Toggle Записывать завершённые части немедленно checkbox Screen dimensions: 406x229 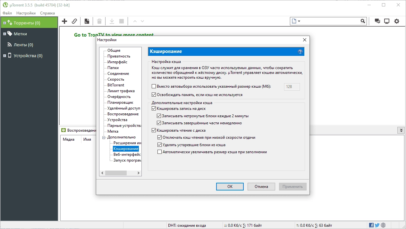point(159,123)
